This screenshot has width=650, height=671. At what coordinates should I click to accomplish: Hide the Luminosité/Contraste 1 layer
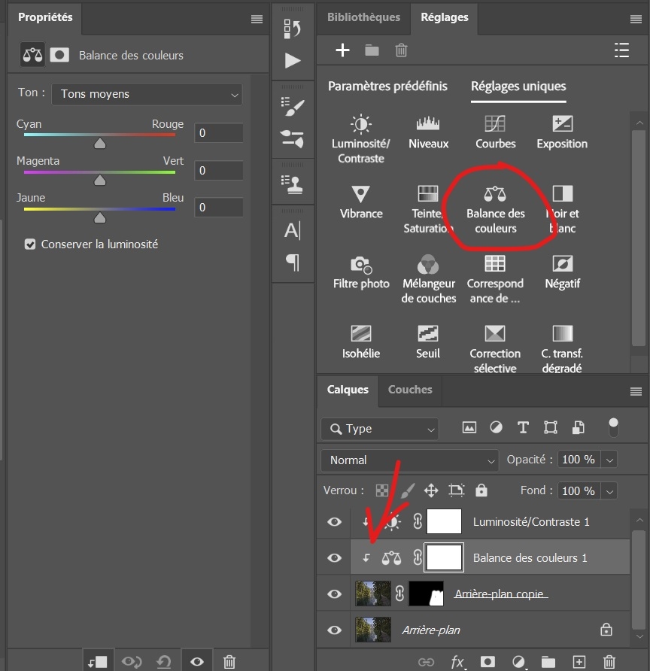334,521
